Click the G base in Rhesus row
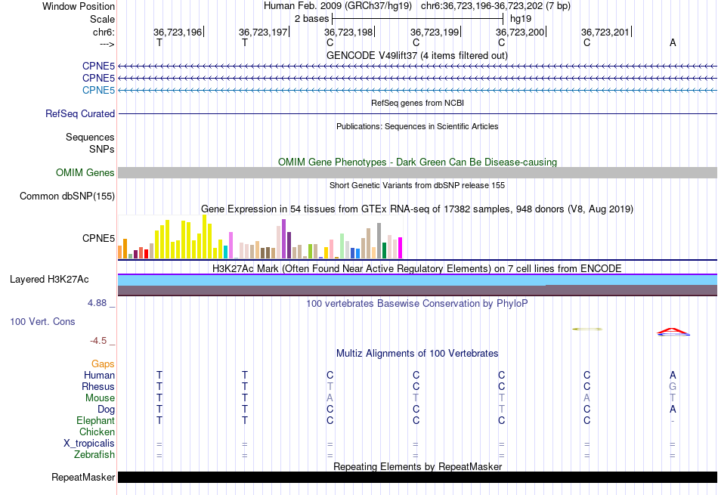718x495 pixels. (x=672, y=386)
